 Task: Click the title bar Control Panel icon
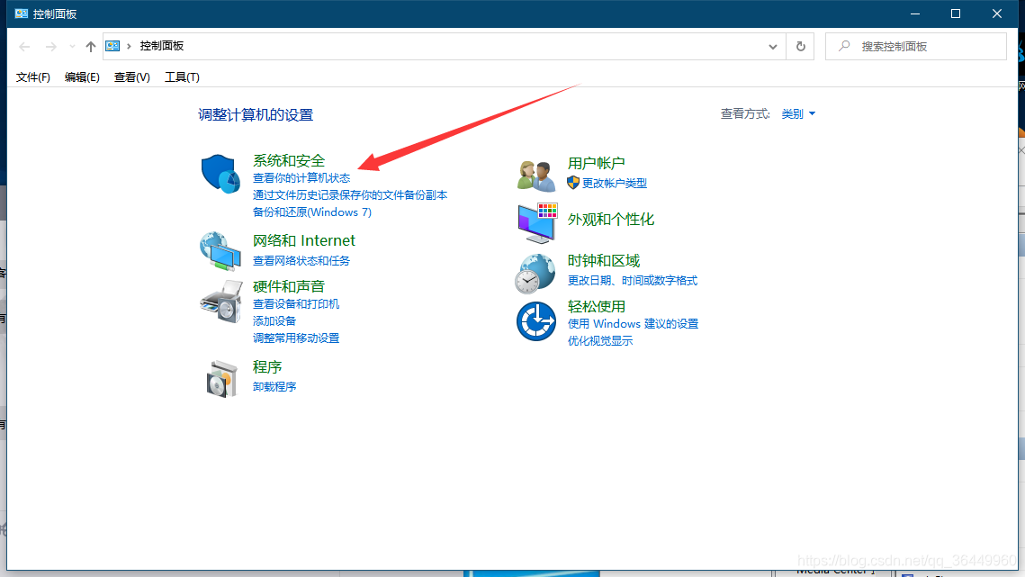(x=21, y=14)
